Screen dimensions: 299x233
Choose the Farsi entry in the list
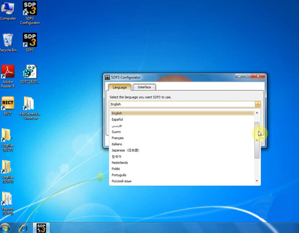tap(182, 126)
